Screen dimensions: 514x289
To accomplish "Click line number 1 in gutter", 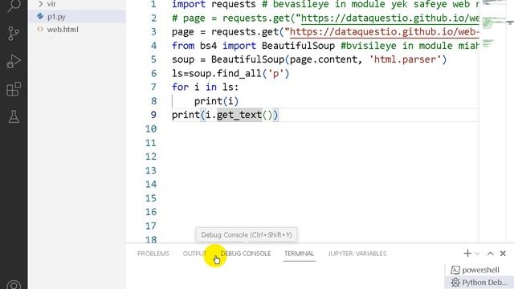I will [153, 4].
